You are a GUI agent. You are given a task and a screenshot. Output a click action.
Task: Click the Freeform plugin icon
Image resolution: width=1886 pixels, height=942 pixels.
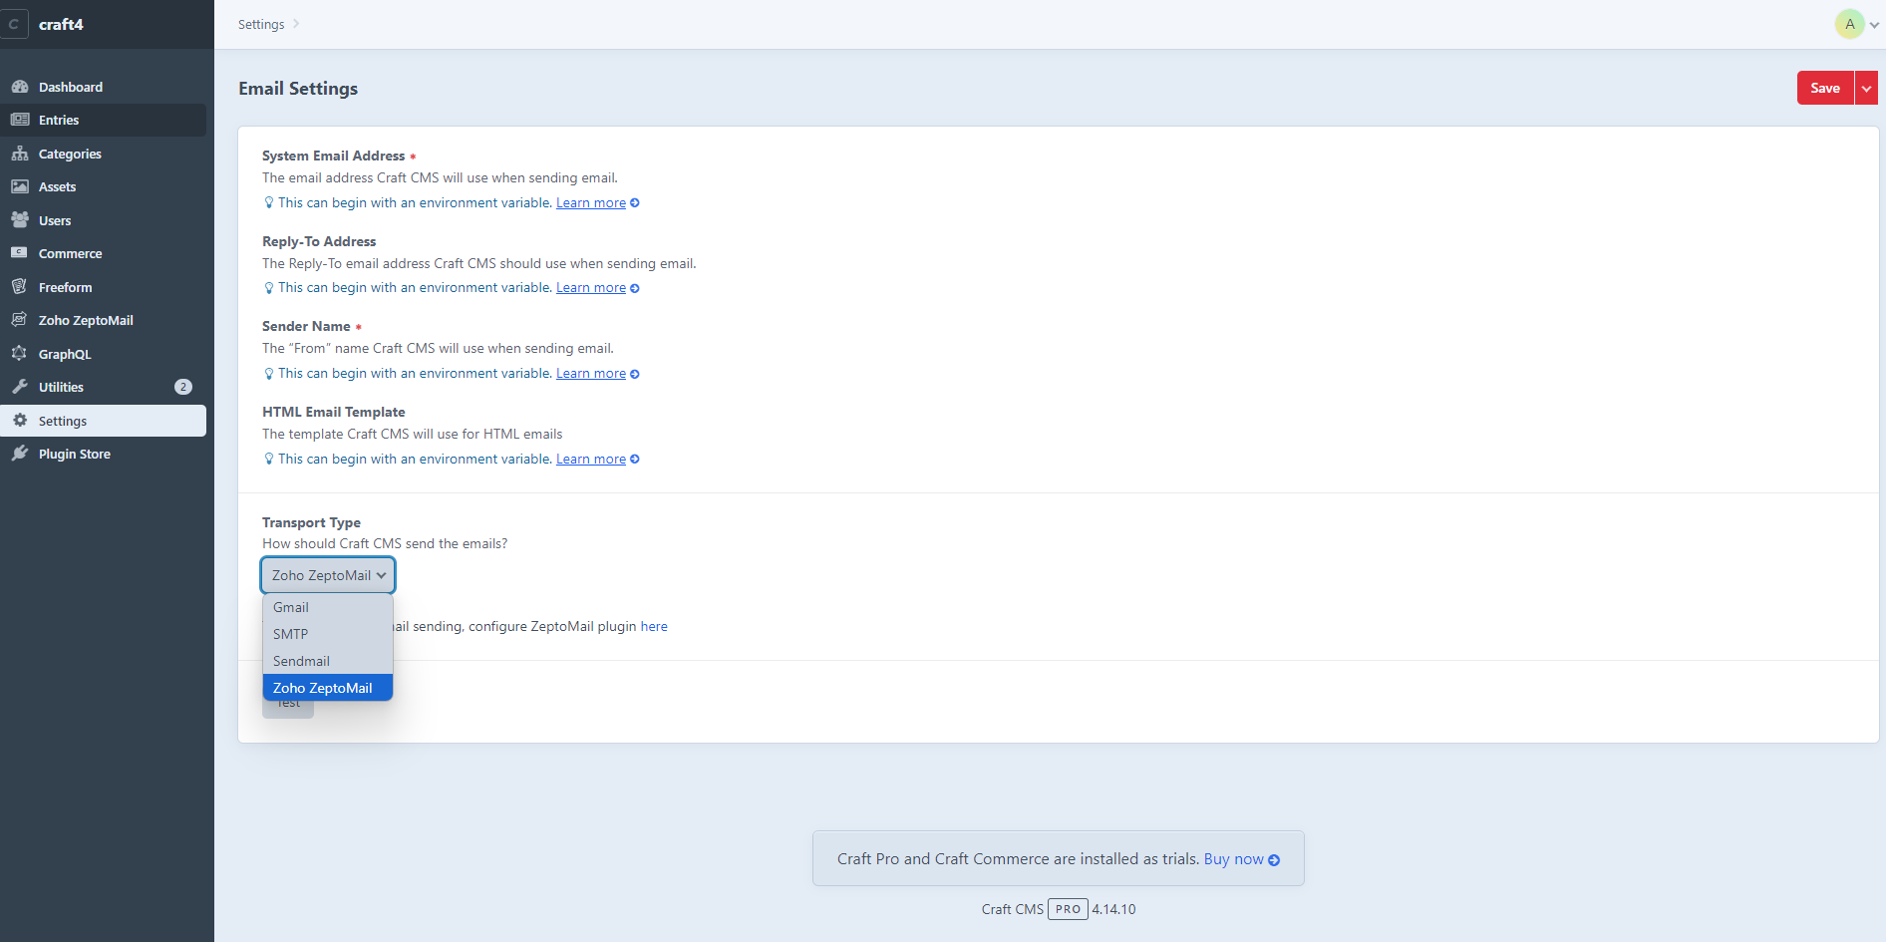coord(20,287)
